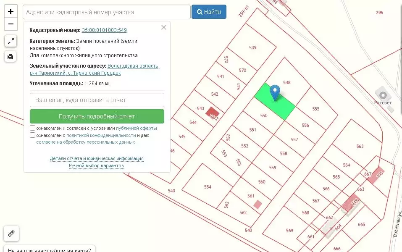The height and width of the screenshot is (252, 402).
Task: Focus the email input for report
Action: (97, 100)
